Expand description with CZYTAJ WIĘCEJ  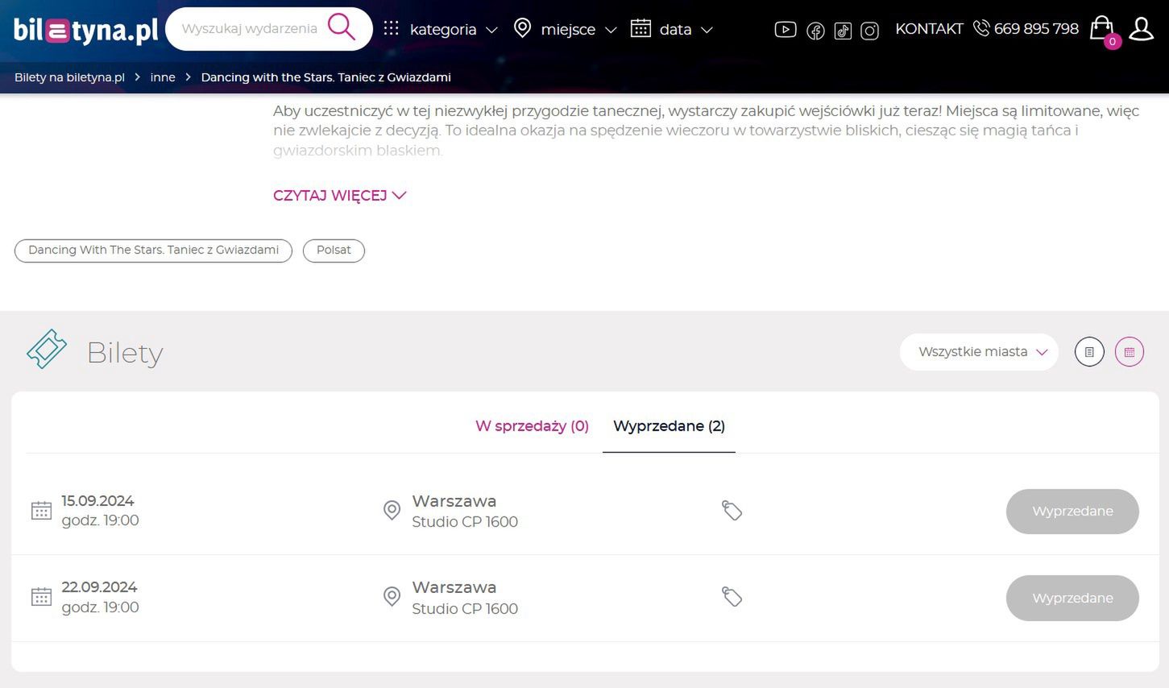click(339, 196)
